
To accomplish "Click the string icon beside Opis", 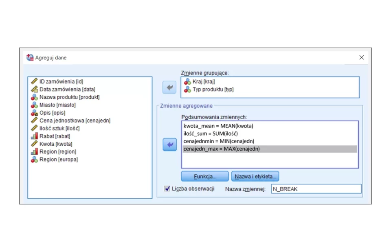I will tap(34, 113).
